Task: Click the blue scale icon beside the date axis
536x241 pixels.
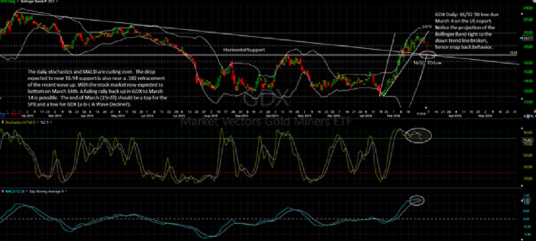Action: (x=527, y=117)
